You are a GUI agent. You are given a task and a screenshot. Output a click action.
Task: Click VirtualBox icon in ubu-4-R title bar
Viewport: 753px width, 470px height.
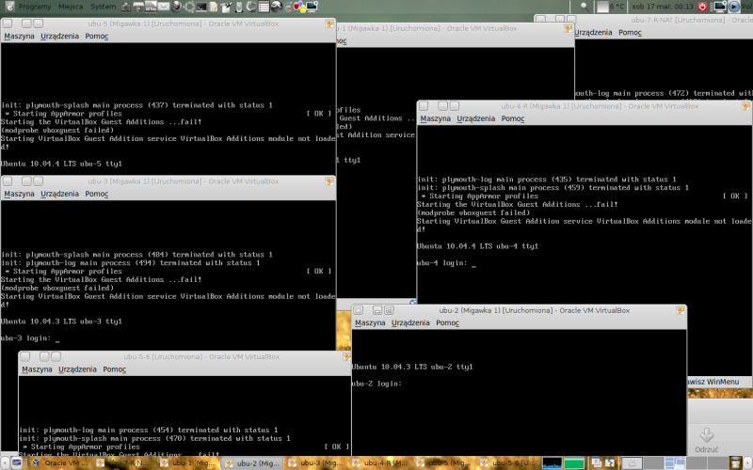[744, 106]
